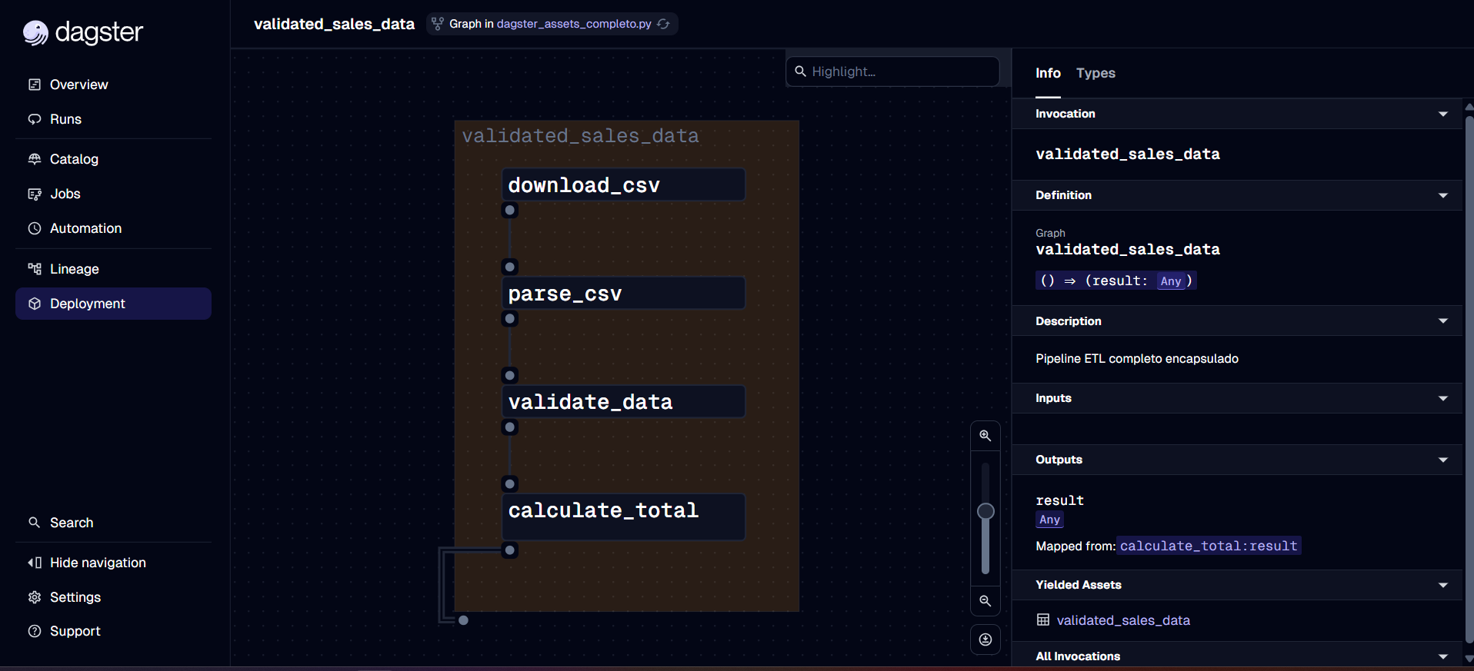Image resolution: width=1474 pixels, height=671 pixels.
Task: Click the 'Pipeline ETL completo encapsulado' description text
Action: point(1137,359)
